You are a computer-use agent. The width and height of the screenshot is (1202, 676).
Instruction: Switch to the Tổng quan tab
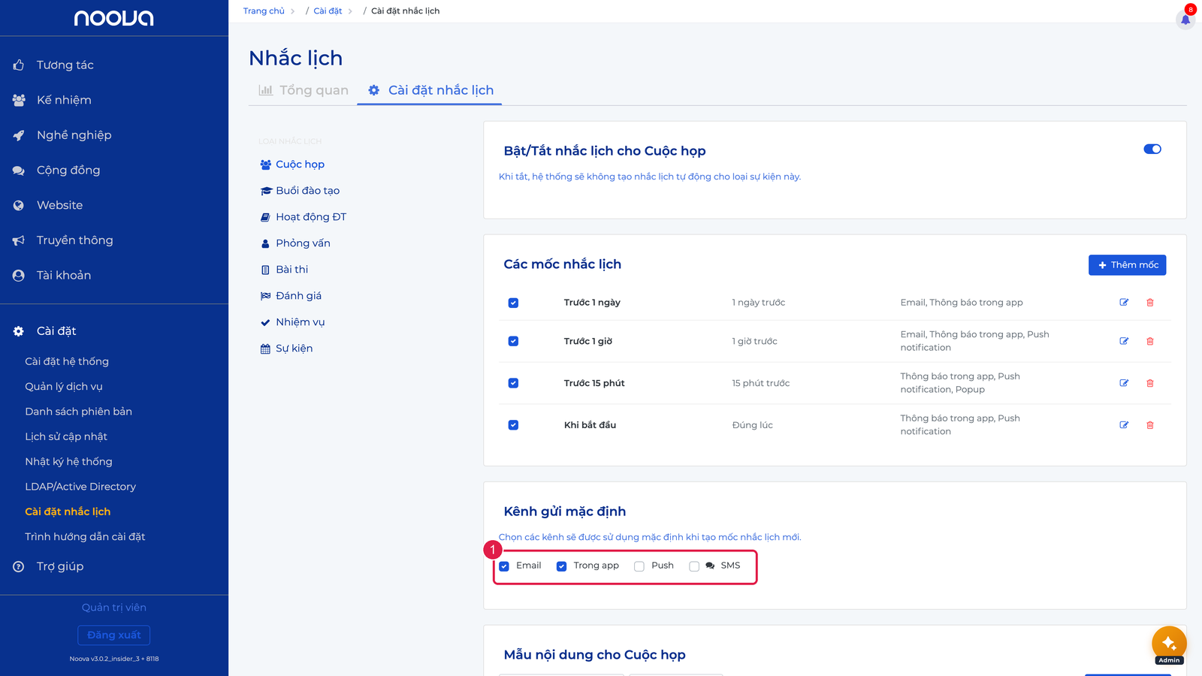304,90
